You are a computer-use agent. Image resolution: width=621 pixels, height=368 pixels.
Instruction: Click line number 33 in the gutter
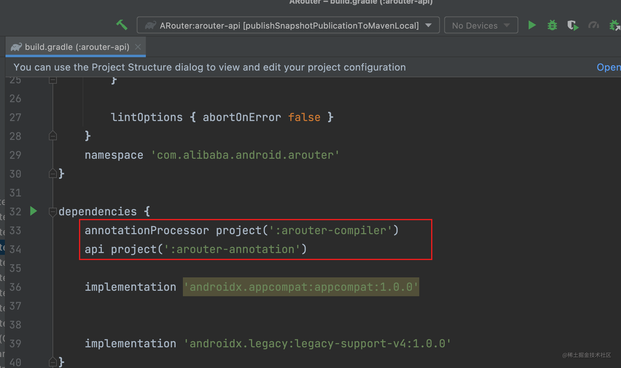15,230
